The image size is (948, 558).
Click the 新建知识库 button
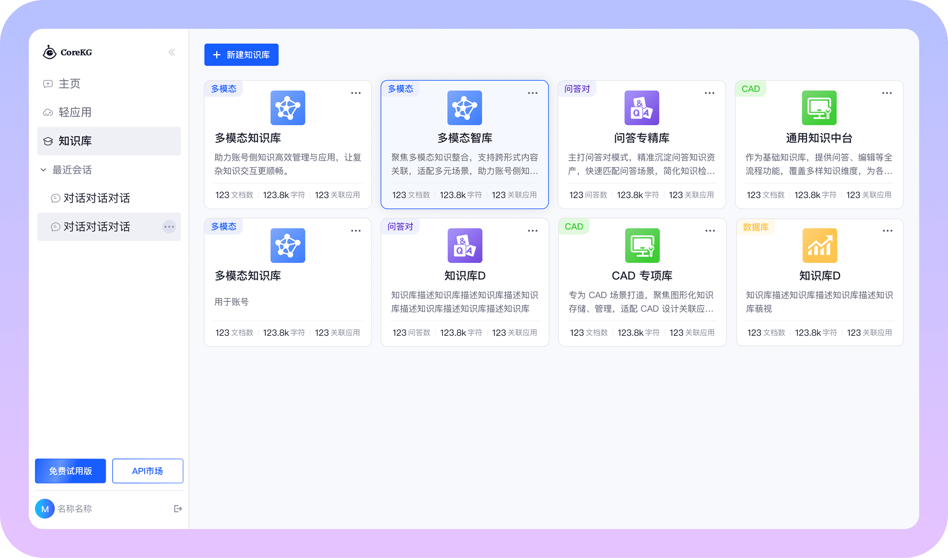[x=241, y=55]
